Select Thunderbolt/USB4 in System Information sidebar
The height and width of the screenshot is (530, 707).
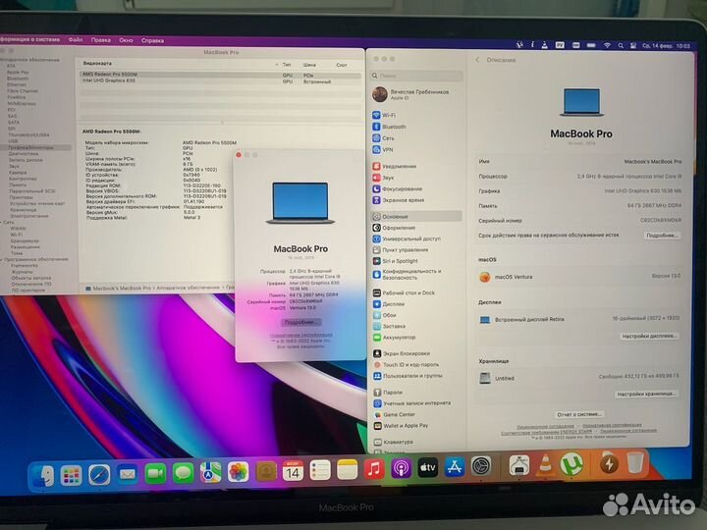pyautogui.click(x=28, y=134)
